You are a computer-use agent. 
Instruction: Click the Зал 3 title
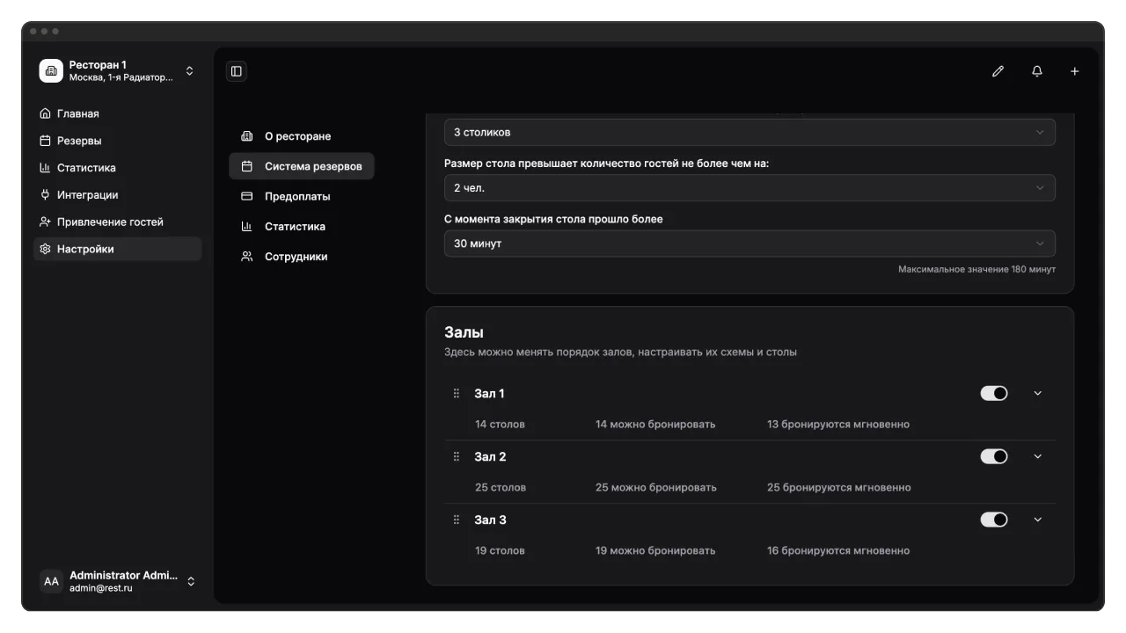pyautogui.click(x=490, y=520)
